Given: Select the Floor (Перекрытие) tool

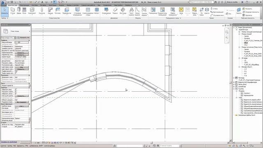Looking at the screenshot, I should pos(67,11).
